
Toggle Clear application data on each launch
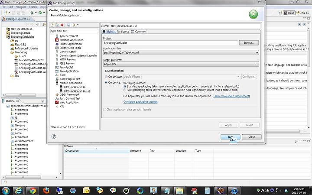[x=104, y=110]
